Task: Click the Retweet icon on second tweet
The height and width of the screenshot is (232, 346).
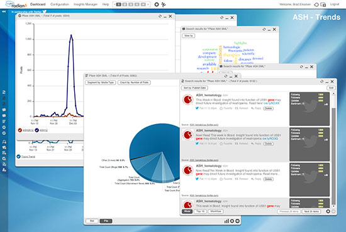Action: pyautogui.click(x=237, y=144)
